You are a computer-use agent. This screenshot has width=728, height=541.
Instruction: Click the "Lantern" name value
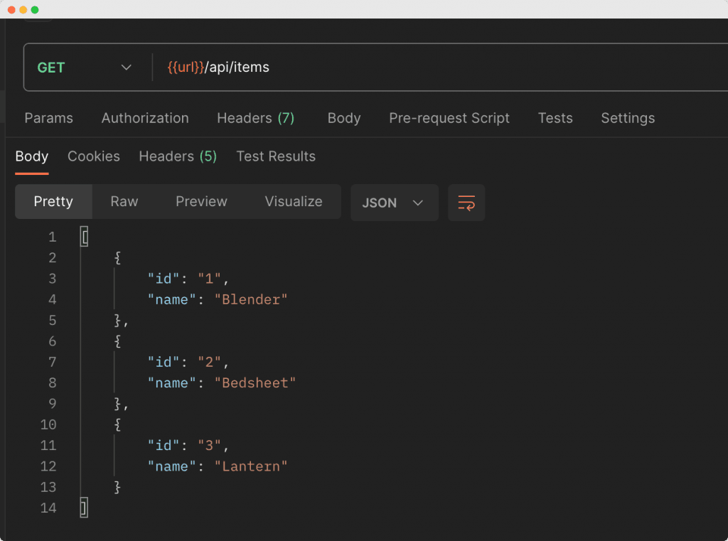click(251, 466)
